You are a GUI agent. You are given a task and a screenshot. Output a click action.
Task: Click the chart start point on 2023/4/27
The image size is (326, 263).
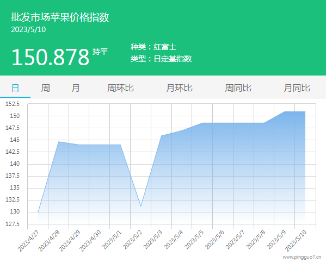pos(38,212)
